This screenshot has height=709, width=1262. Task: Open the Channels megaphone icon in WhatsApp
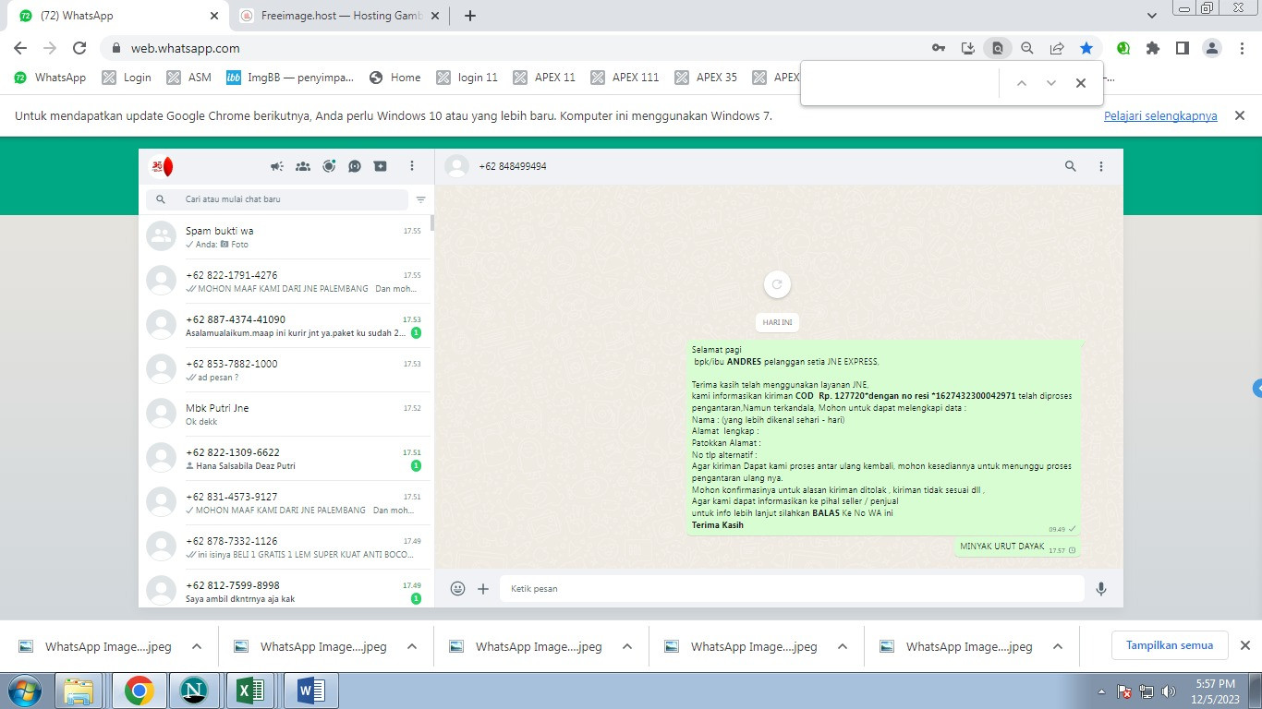(277, 166)
